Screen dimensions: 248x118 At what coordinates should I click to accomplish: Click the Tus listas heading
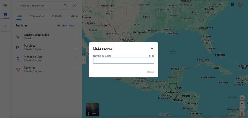click(x=21, y=25)
